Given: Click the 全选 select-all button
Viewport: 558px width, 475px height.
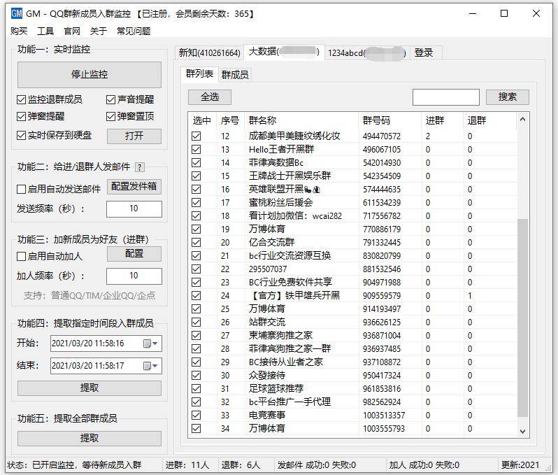Looking at the screenshot, I should 210,97.
